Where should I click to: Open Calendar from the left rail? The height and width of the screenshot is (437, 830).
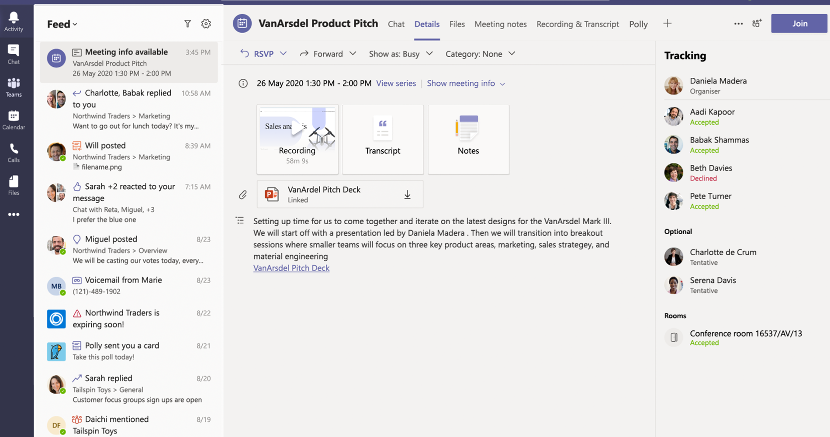(14, 120)
